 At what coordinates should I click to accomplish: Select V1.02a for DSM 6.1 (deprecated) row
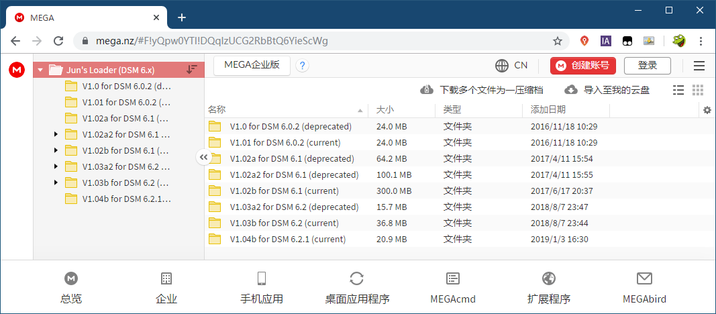[x=459, y=159]
